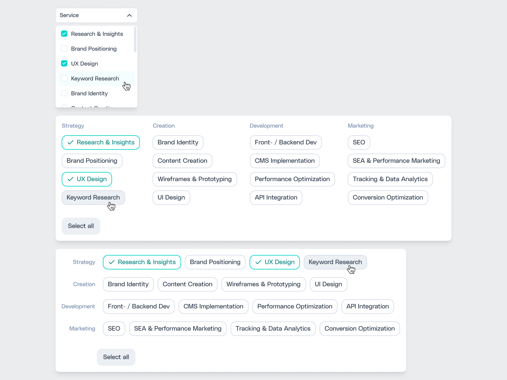Select Keyword Research chip in column layout
The image size is (507, 380).
93,198
